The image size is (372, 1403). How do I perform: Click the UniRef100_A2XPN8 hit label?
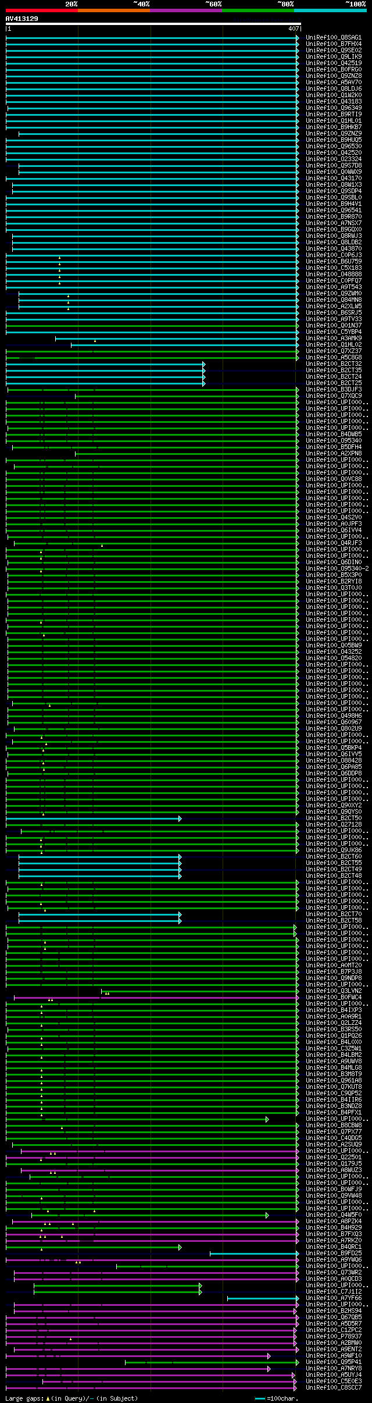334,454
